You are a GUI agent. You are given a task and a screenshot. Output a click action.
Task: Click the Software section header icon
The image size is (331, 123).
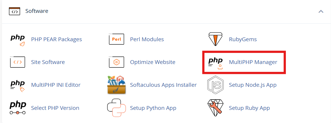(15, 11)
